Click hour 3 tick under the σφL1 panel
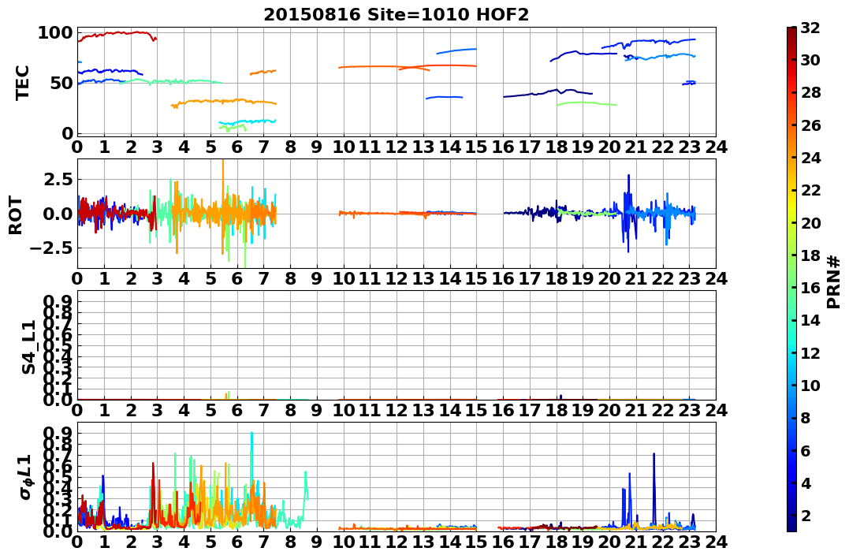Screen dimensions: 849x559 click(x=158, y=542)
